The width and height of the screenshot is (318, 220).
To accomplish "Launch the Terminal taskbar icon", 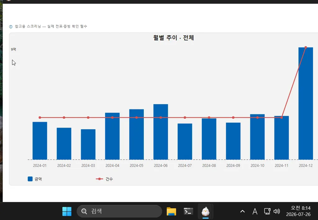I will pos(189,211).
